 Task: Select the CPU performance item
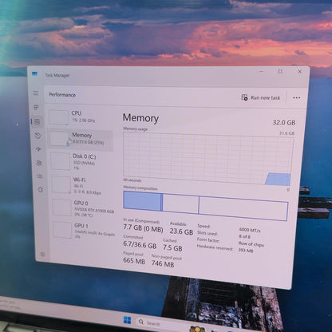[80, 117]
